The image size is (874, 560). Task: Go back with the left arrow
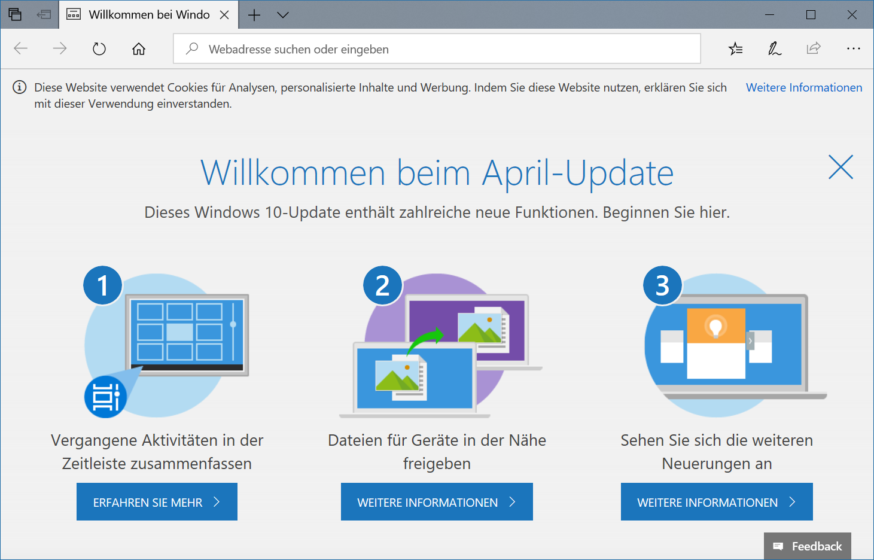[21, 48]
